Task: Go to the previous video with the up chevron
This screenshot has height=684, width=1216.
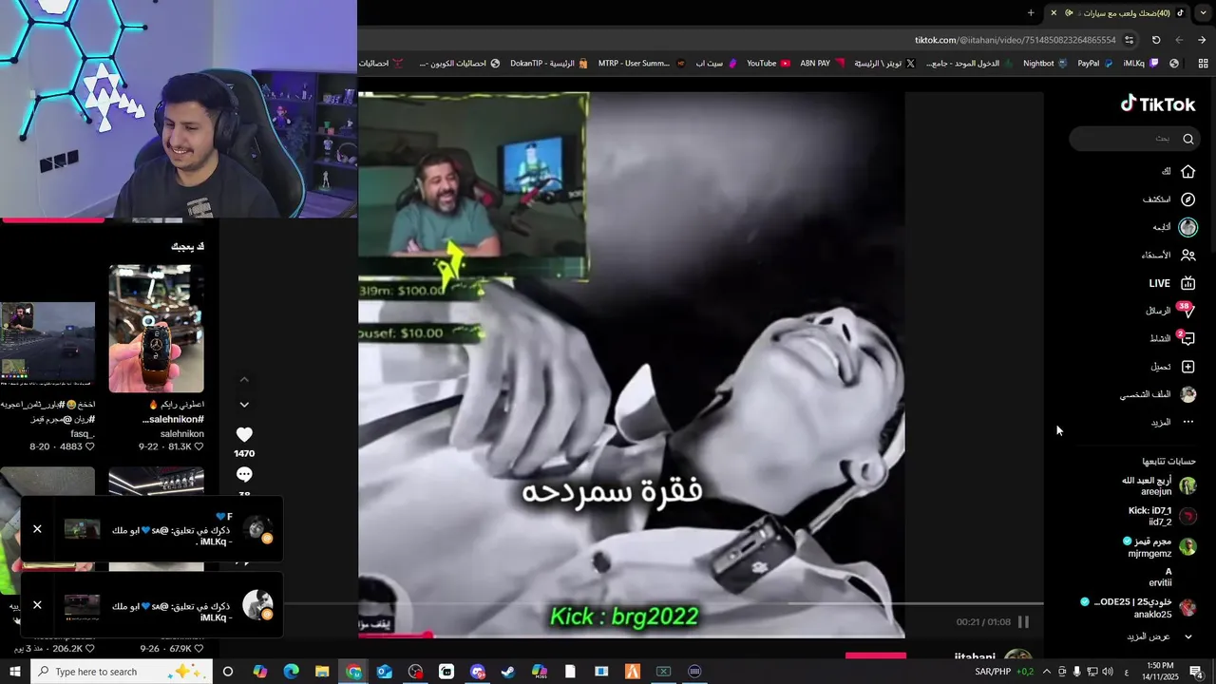Action: (244, 380)
